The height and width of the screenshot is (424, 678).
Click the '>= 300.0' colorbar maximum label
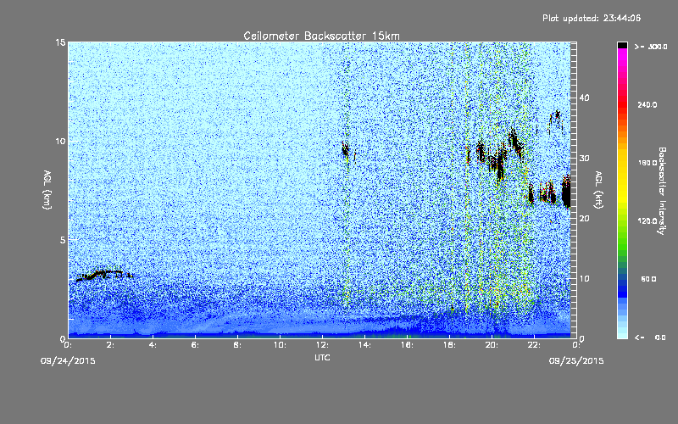pyautogui.click(x=651, y=47)
